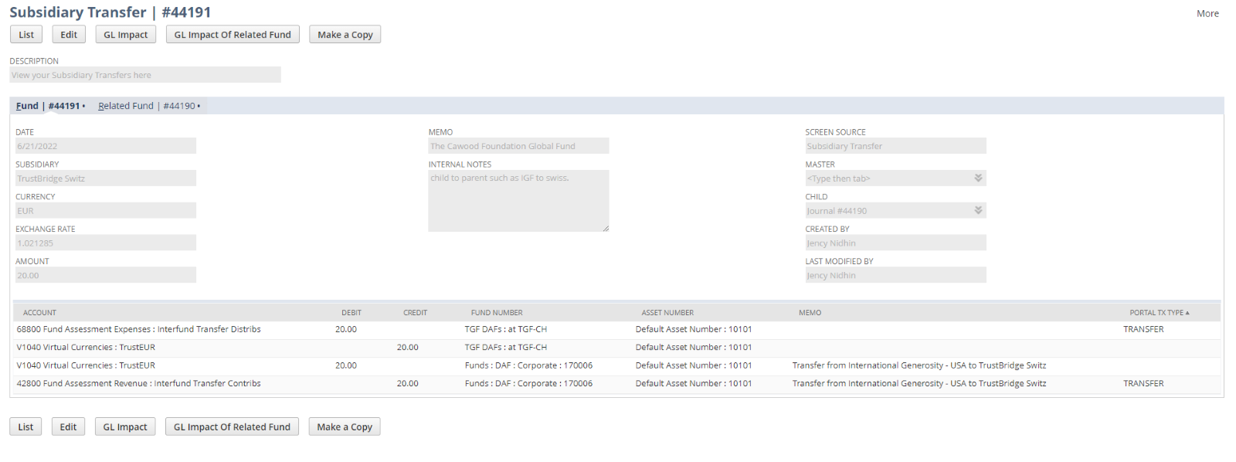Viewport: 1236px width, 462px height.
Task: Focus the Date field showing 6/21/2022
Action: (105, 146)
